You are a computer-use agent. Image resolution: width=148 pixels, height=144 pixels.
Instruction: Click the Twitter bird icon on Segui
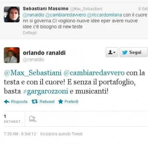[x=125, y=52]
